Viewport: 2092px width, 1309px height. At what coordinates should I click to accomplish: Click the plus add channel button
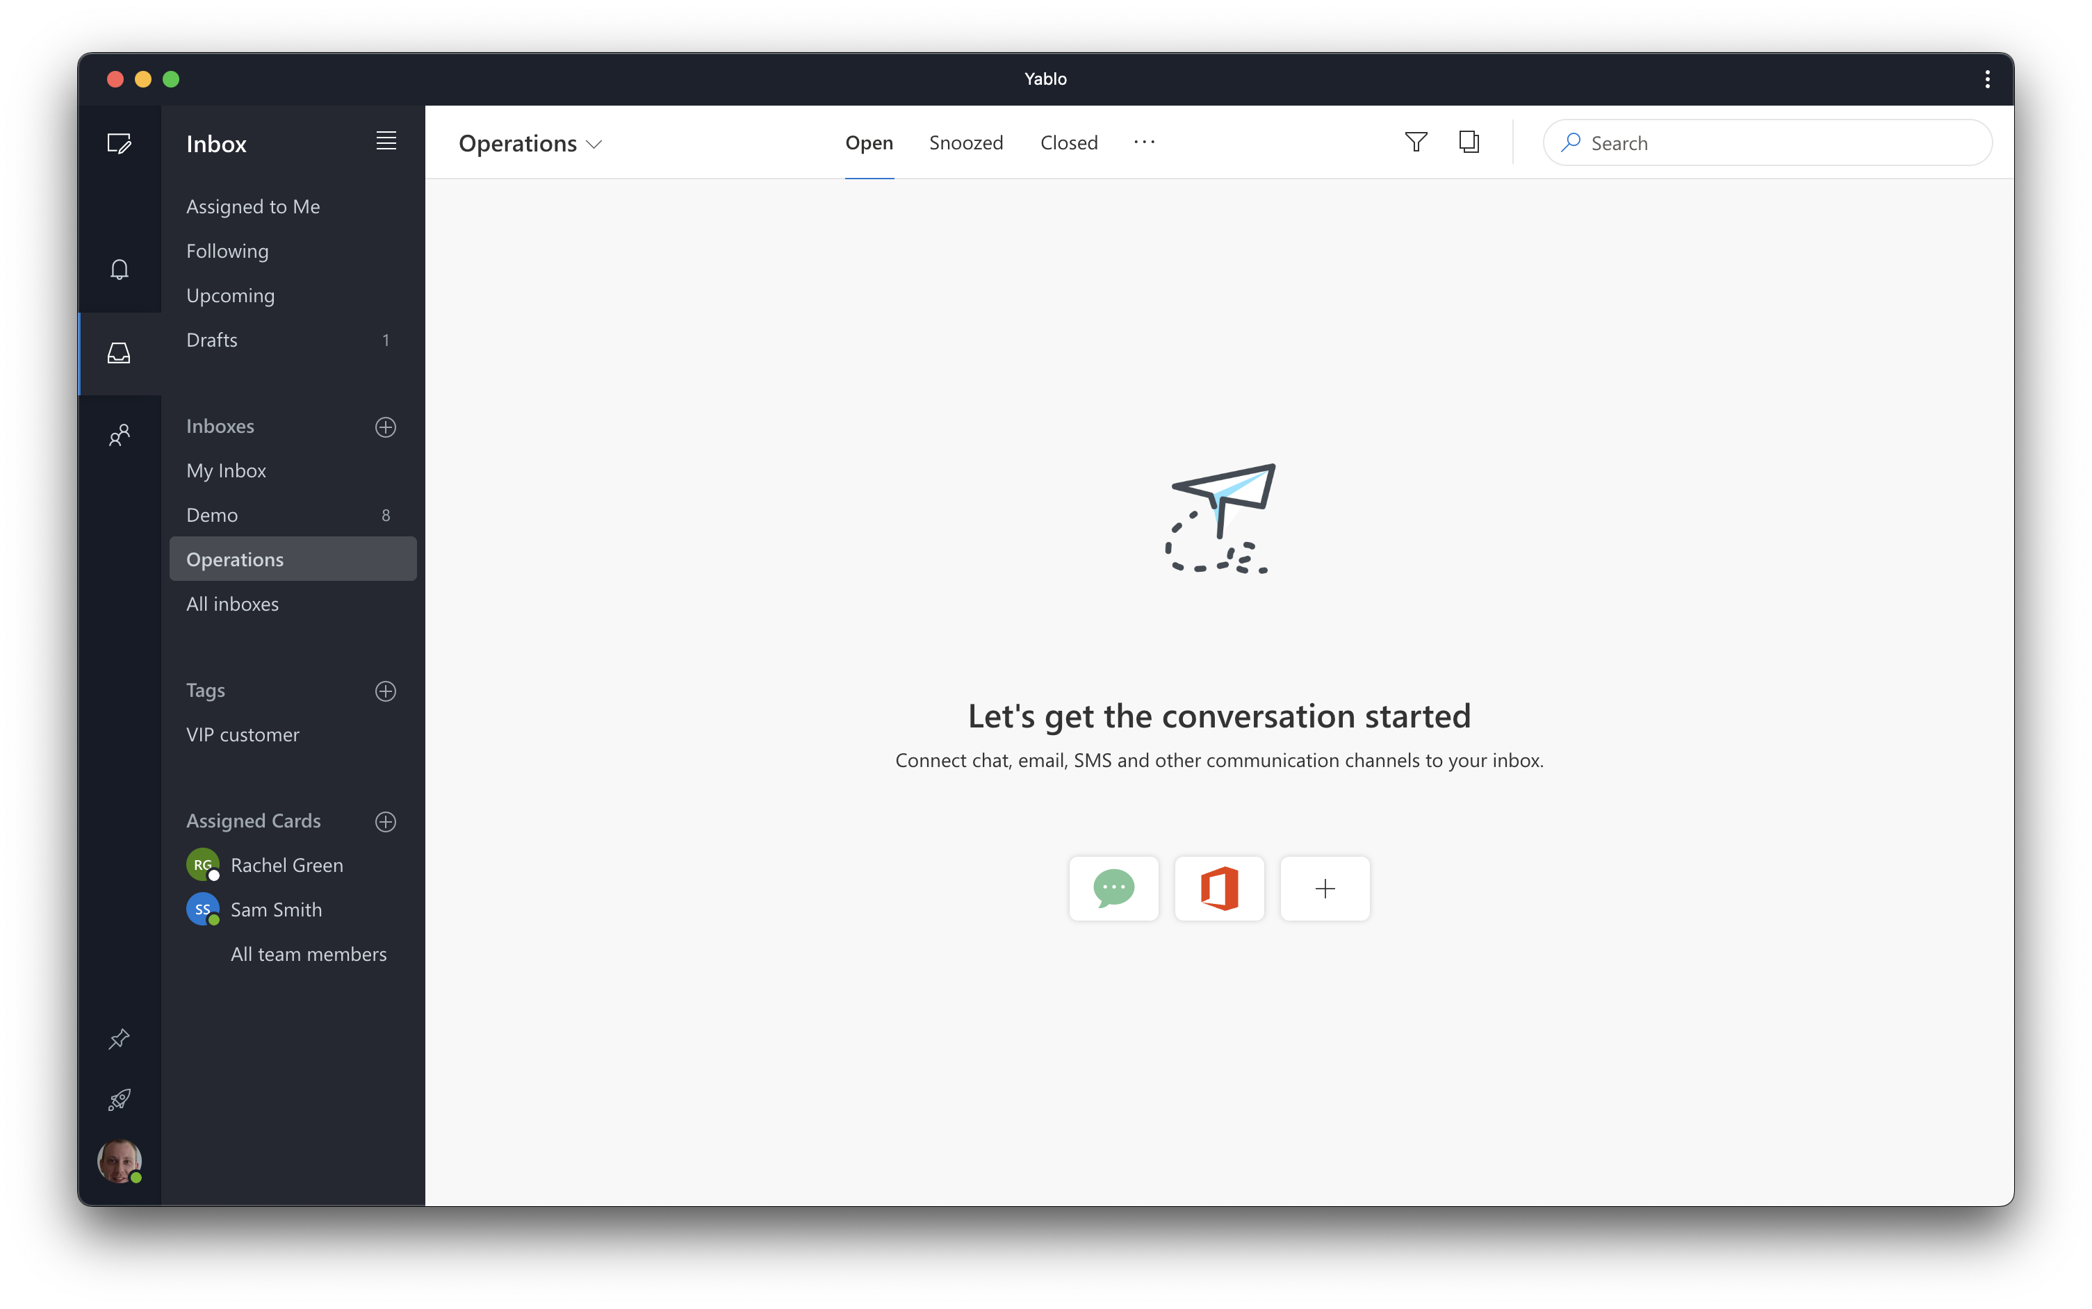click(1324, 888)
